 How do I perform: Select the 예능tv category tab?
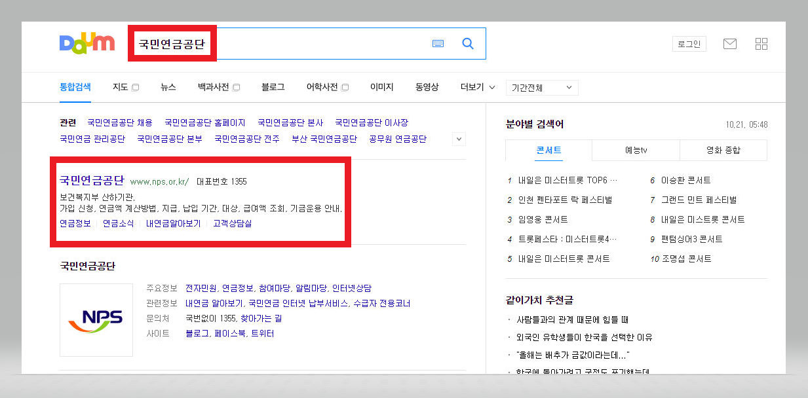coord(636,150)
